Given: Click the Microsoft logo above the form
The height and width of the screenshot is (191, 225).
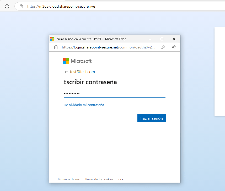Looking at the screenshot, I should point(77,61).
